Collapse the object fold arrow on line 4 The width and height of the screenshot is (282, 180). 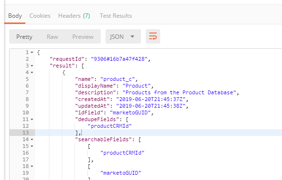[x=32, y=72]
